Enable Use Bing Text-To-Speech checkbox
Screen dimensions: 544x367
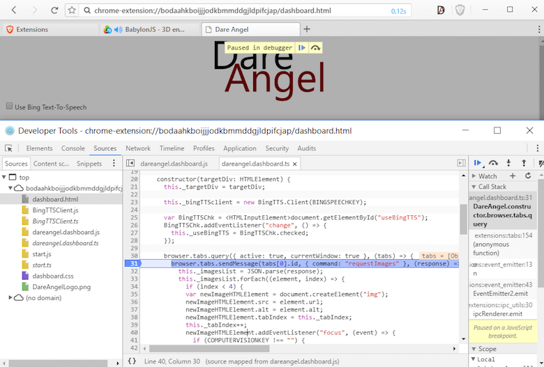point(10,107)
